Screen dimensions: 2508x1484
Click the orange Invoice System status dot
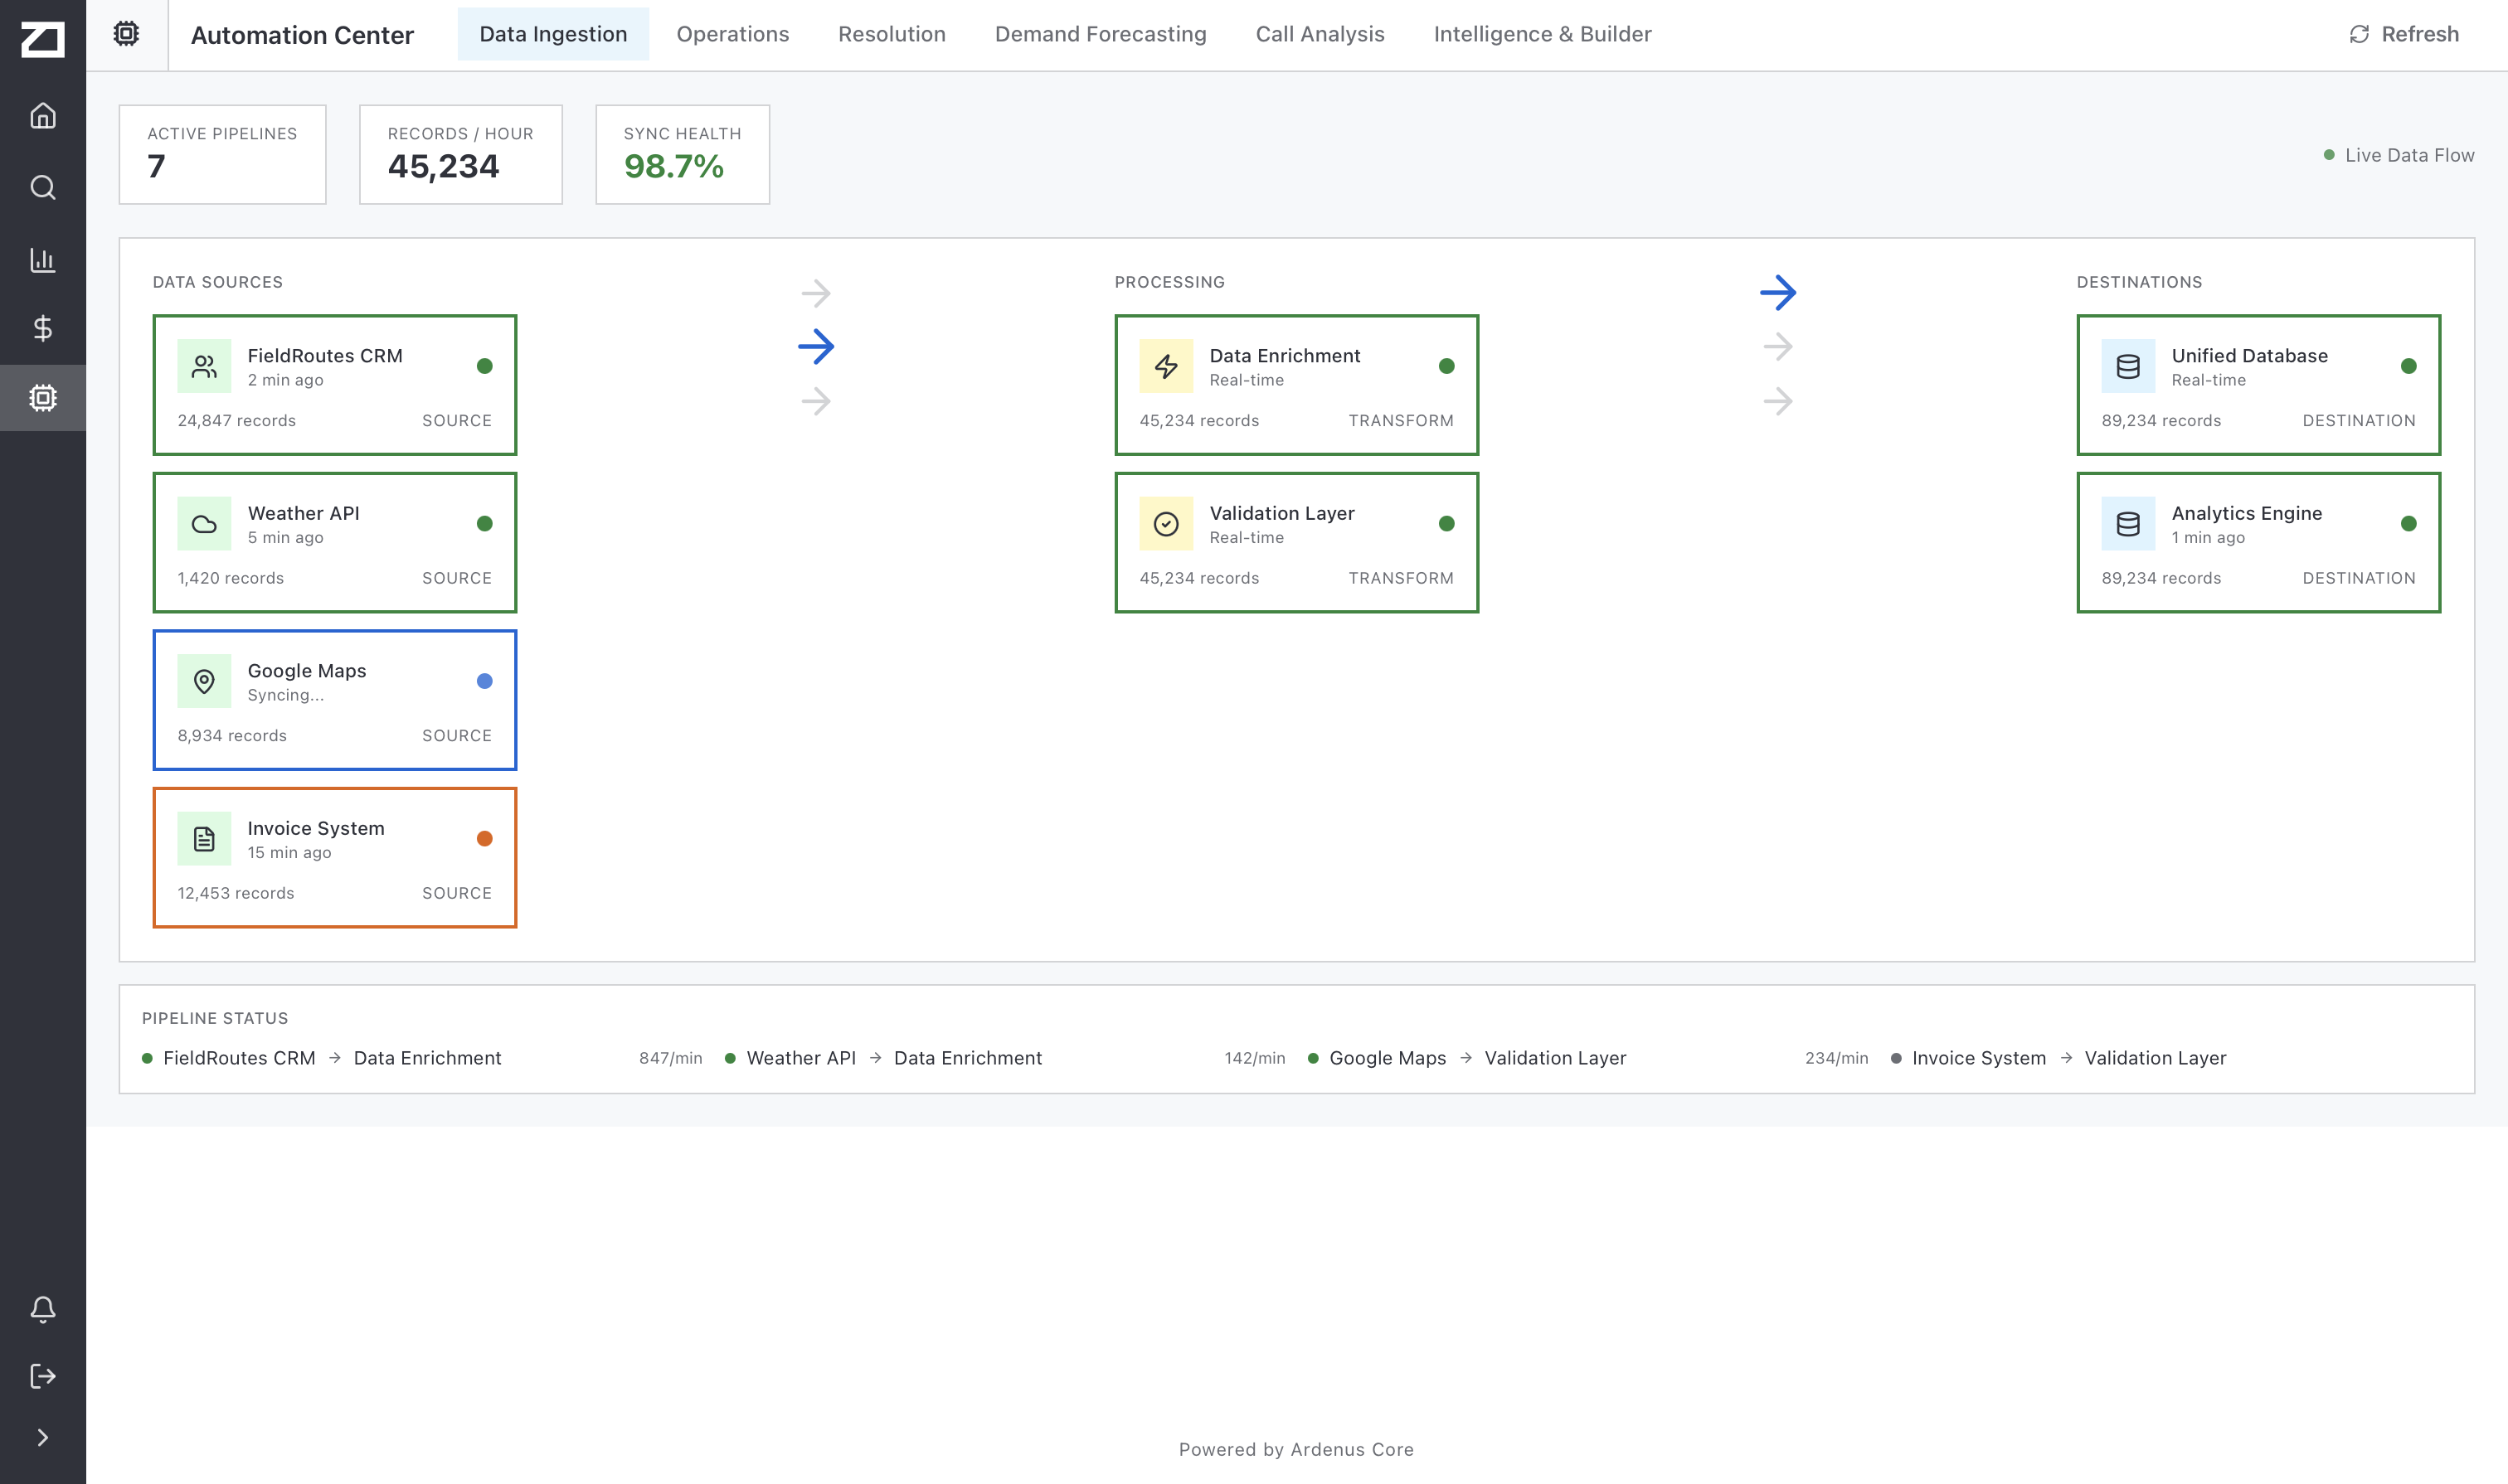[484, 839]
